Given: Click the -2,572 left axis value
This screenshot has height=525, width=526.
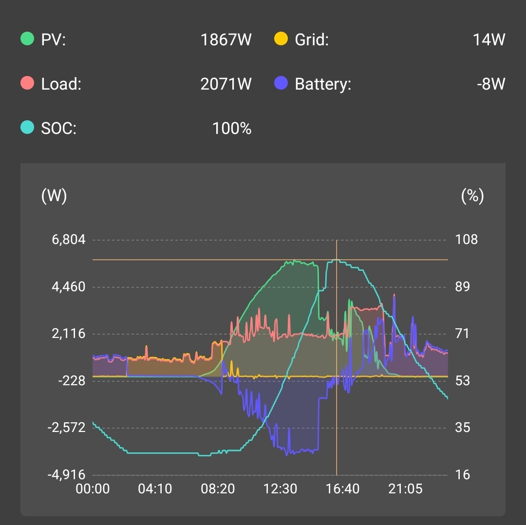Looking at the screenshot, I should coord(66,428).
